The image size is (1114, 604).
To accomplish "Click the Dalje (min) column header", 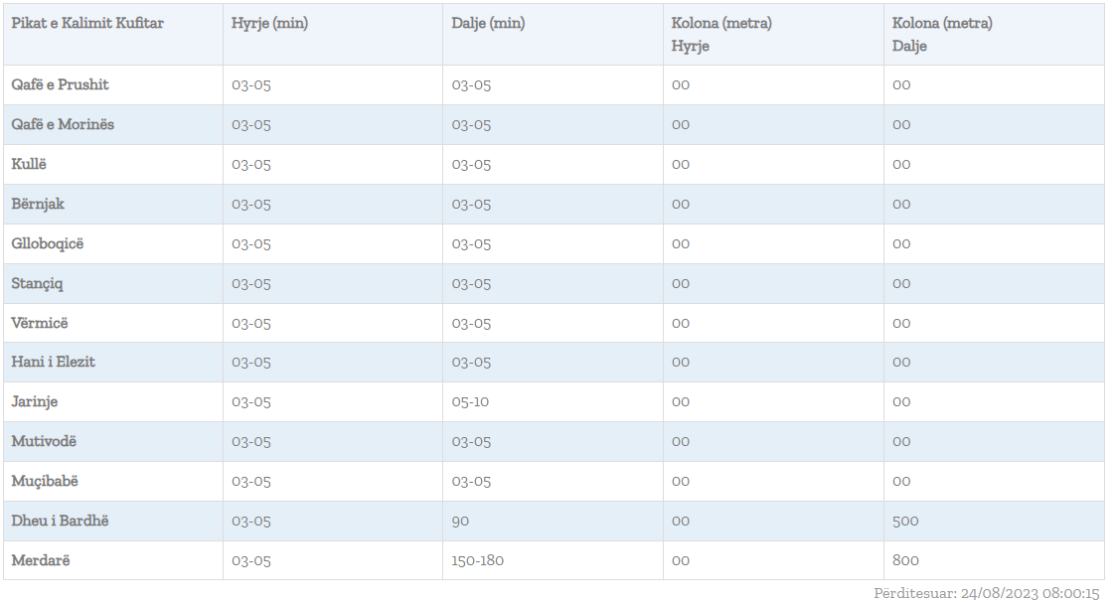I will pos(488,24).
